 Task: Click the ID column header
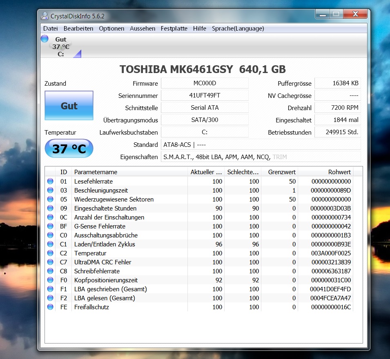point(63,172)
